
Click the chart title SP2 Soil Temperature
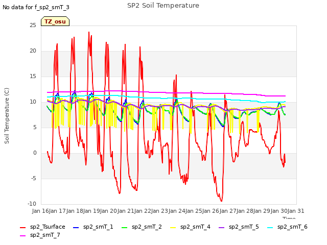point(163,6)
